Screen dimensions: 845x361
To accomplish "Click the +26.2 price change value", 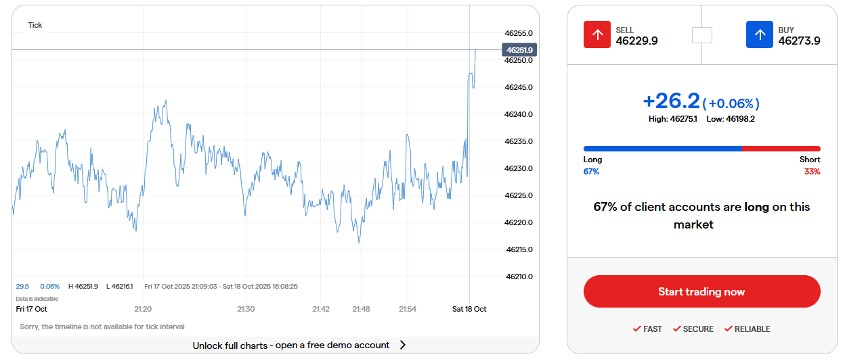I will (x=670, y=101).
